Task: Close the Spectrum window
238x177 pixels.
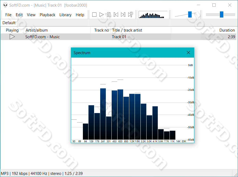Action: click(x=188, y=53)
